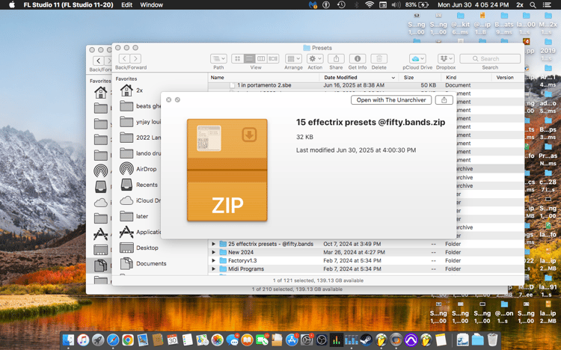The image size is (561, 350).
Task: Open Trash in the Dock
Action: point(493,340)
